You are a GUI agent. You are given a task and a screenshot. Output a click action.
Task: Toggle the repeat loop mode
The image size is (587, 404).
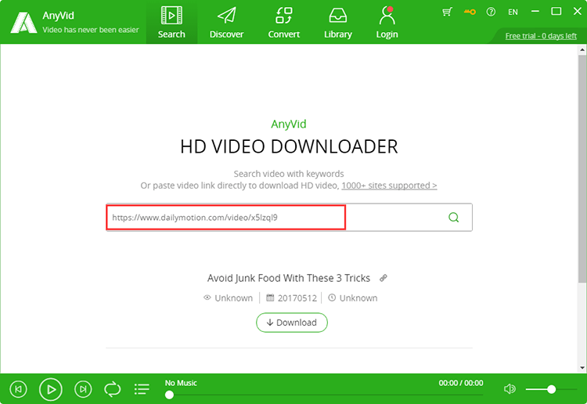tap(112, 389)
